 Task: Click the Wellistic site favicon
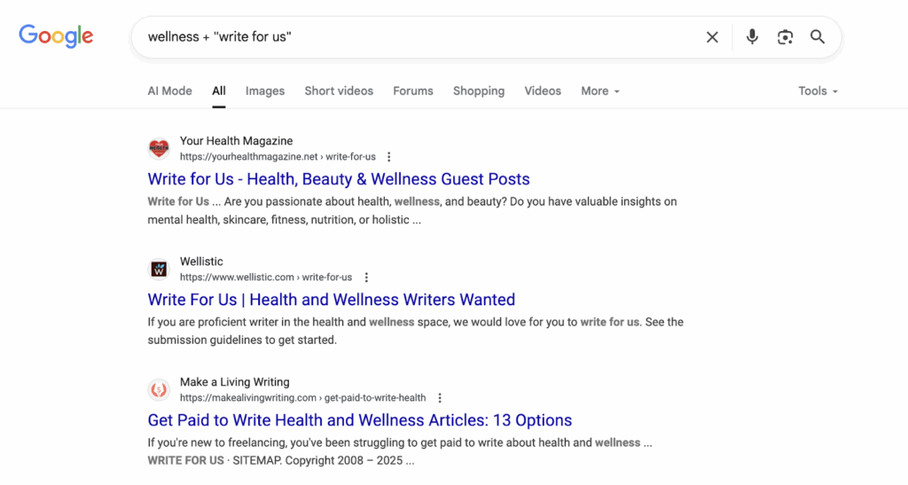click(x=159, y=270)
